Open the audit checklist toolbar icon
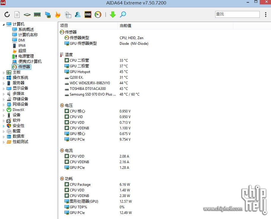Viewport: 271px width, 219px height. (x=68, y=15)
